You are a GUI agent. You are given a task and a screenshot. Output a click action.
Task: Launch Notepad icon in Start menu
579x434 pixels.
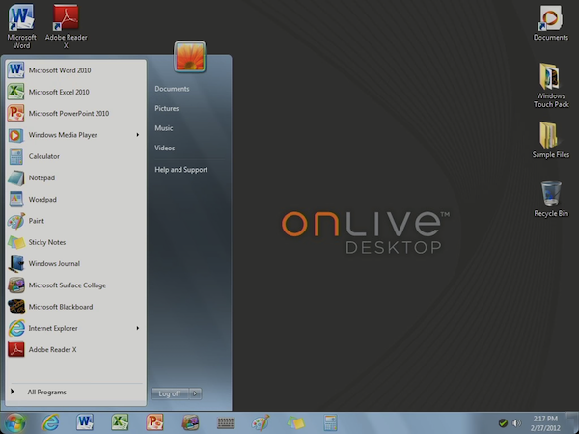[15, 177]
